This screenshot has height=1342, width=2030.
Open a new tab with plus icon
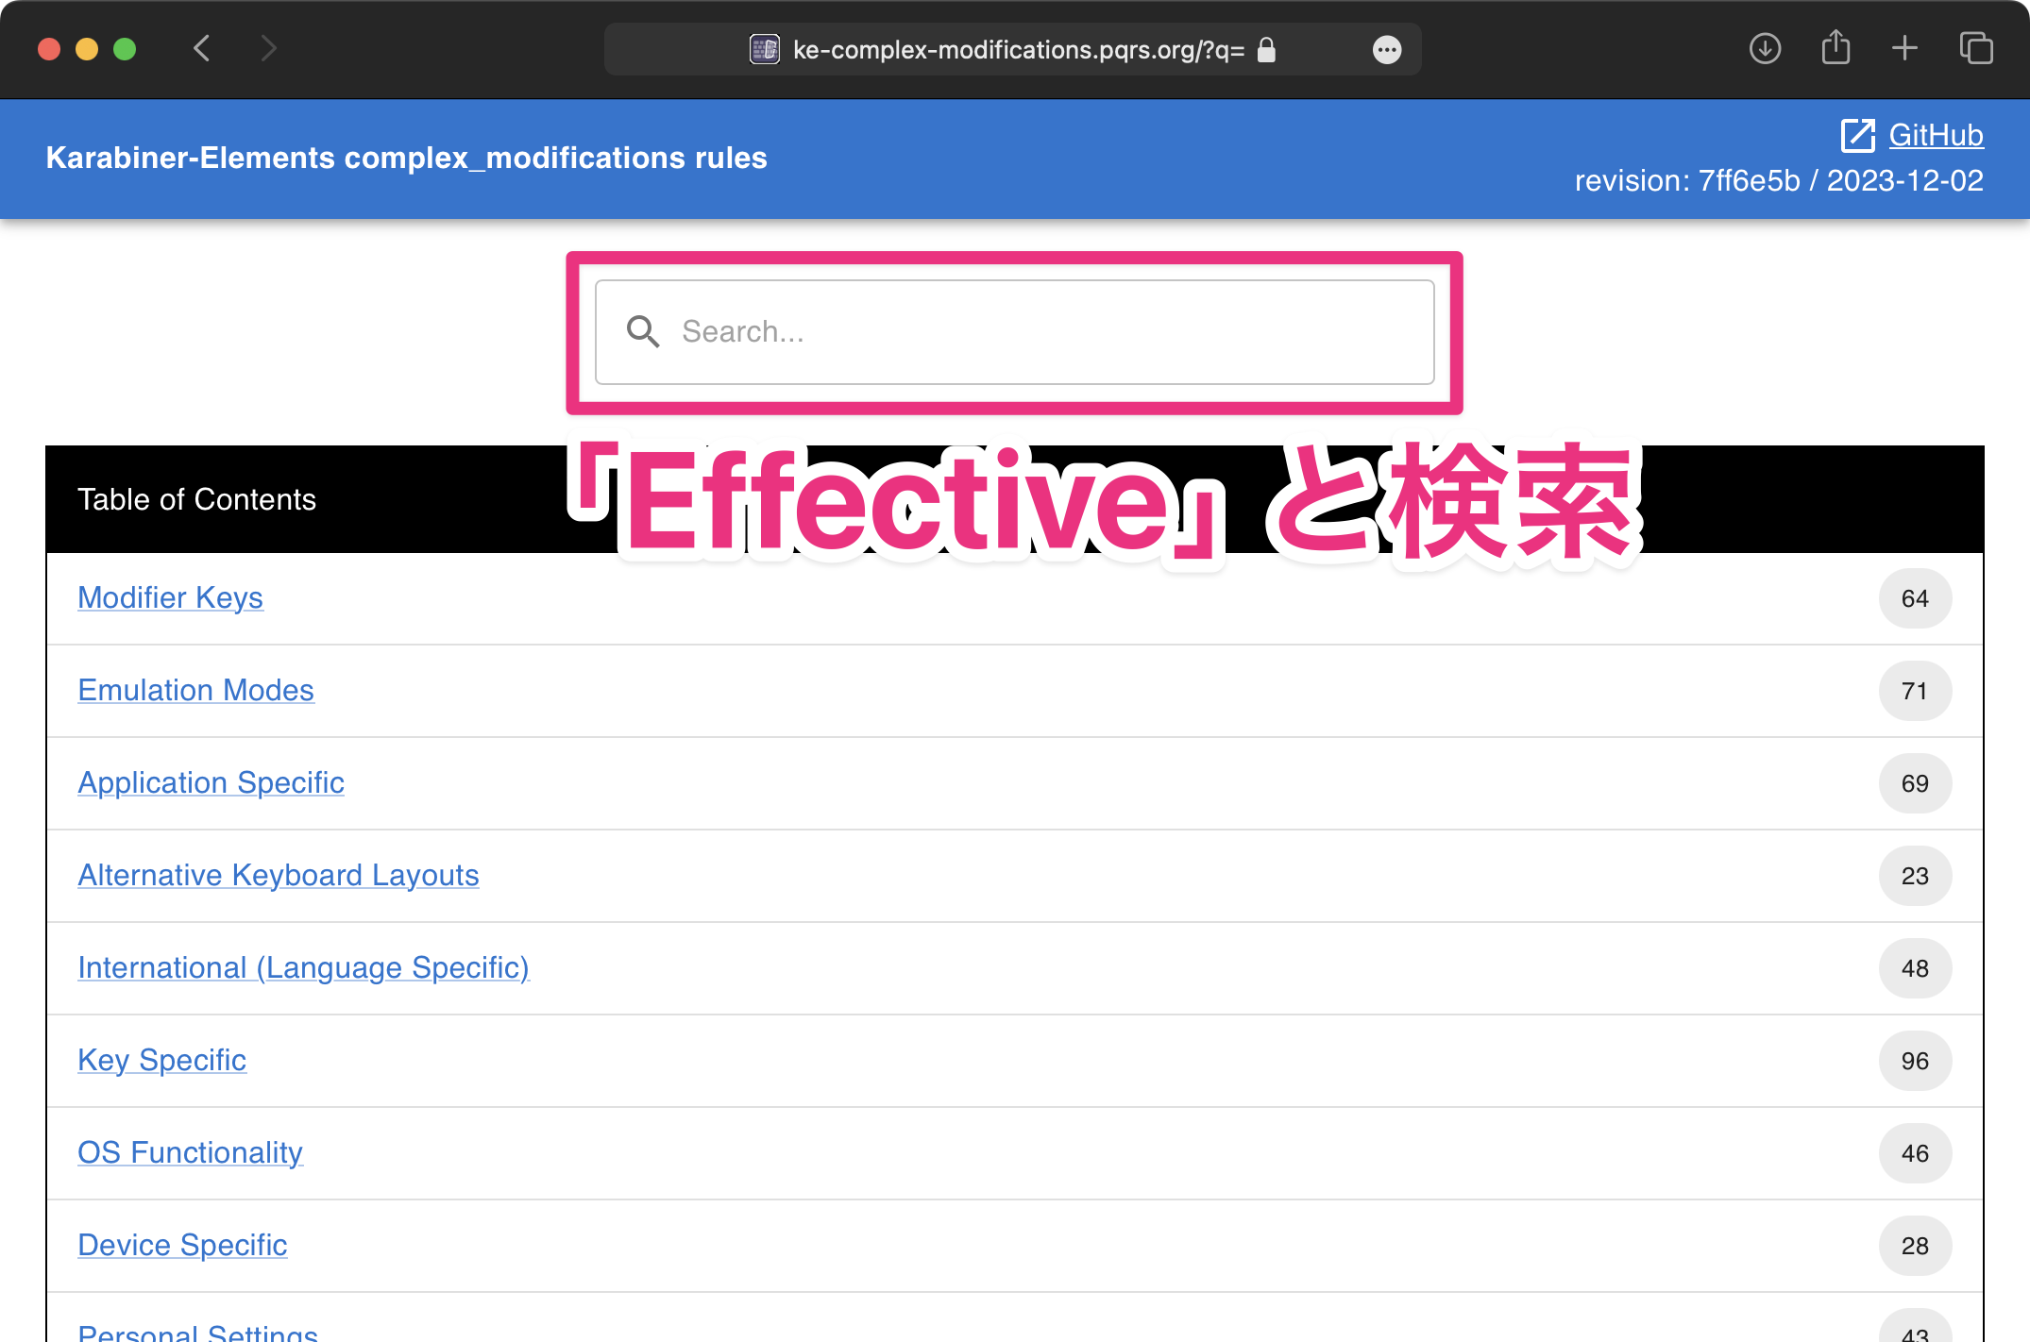[x=1904, y=48]
